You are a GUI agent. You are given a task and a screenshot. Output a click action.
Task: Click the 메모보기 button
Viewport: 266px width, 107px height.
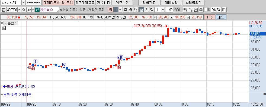[122, 3]
